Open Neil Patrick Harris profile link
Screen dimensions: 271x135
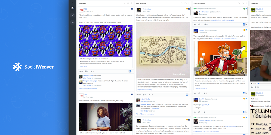(x=205, y=120)
